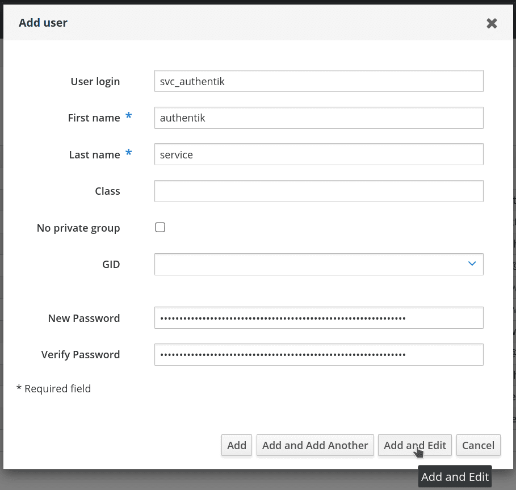Enable the No private group checkbox
This screenshot has width=516, height=490.
point(160,228)
